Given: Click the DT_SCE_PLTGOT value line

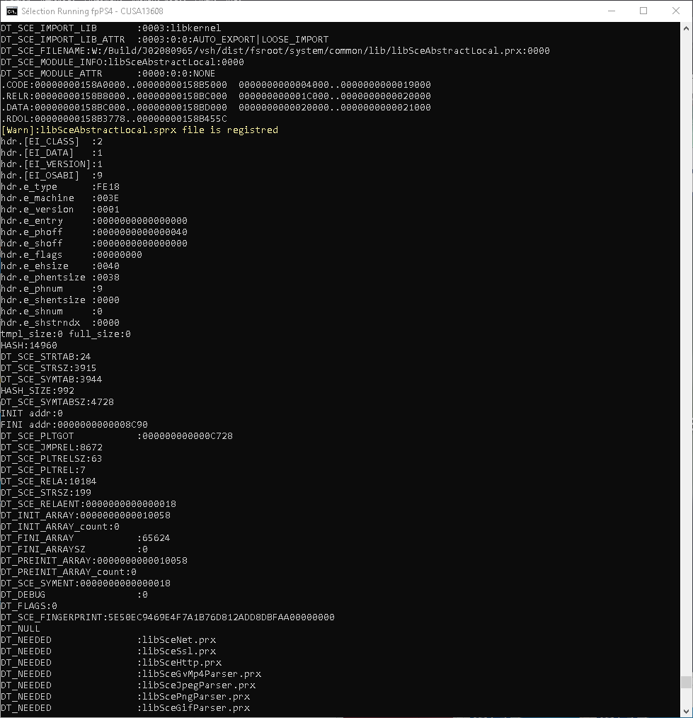Looking at the screenshot, I should [117, 435].
